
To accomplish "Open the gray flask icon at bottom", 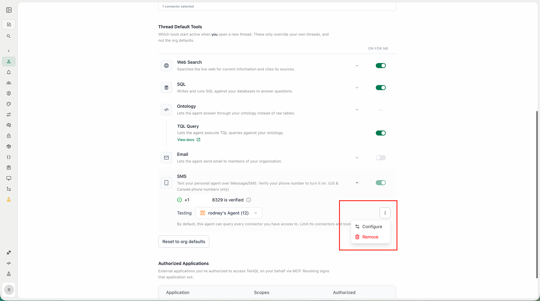I will point(9,274).
